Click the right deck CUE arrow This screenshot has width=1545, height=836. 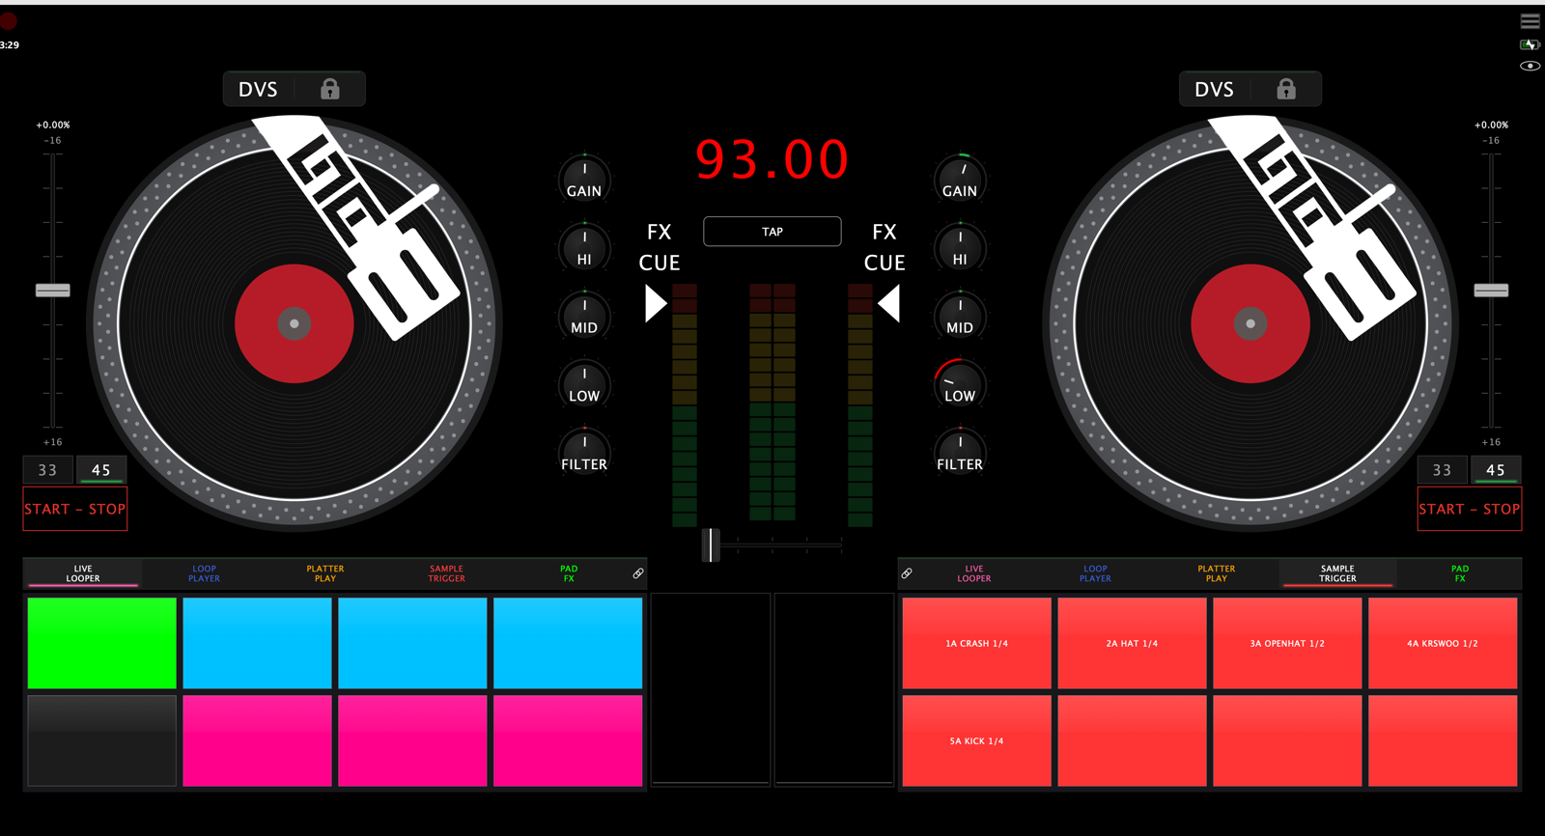click(x=889, y=303)
